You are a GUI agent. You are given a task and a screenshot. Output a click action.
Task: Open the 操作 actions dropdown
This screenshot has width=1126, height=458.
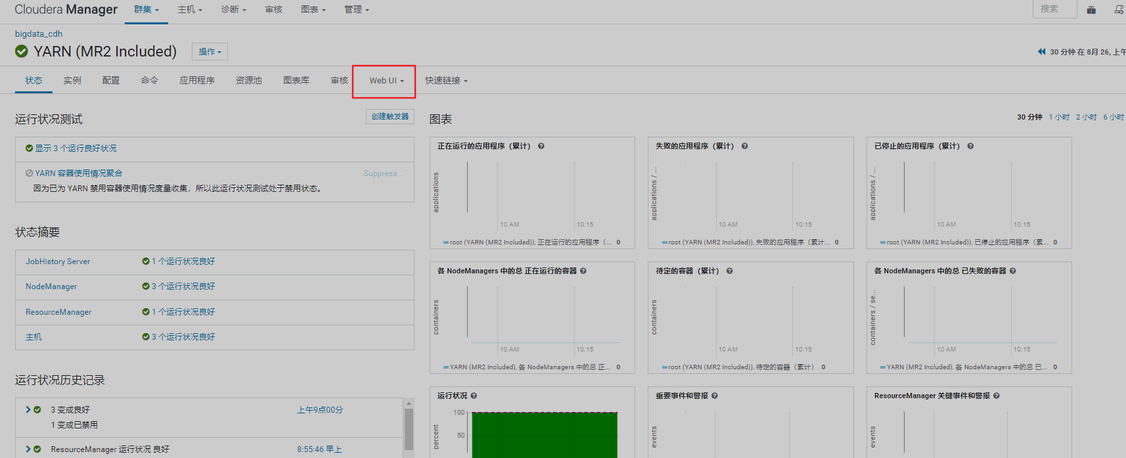pos(210,52)
